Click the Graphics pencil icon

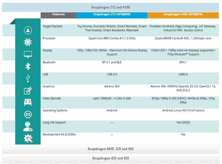[28, 91]
